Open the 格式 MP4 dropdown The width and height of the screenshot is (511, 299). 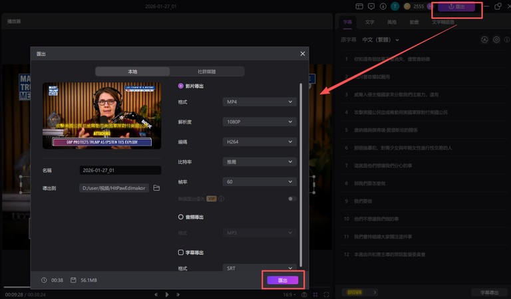click(x=259, y=102)
